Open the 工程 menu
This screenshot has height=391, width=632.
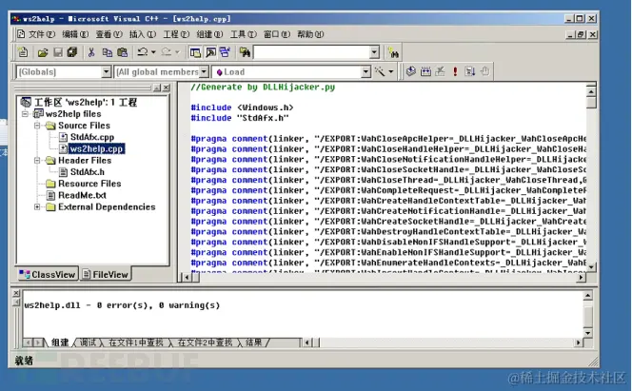176,34
